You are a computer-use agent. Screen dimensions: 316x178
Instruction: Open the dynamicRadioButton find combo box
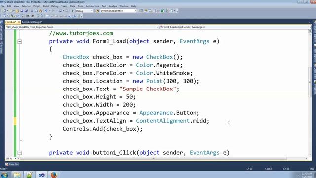[x=118, y=11]
